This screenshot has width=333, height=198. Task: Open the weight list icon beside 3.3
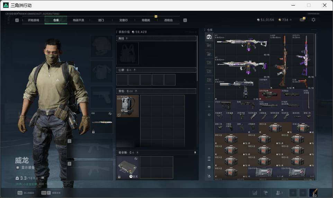43,178
